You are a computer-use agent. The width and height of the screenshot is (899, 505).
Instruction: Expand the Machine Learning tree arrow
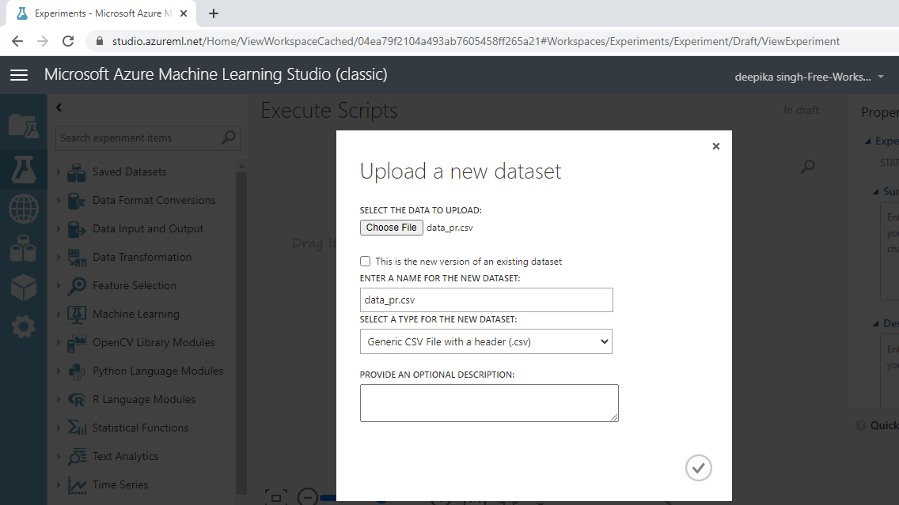pos(59,314)
